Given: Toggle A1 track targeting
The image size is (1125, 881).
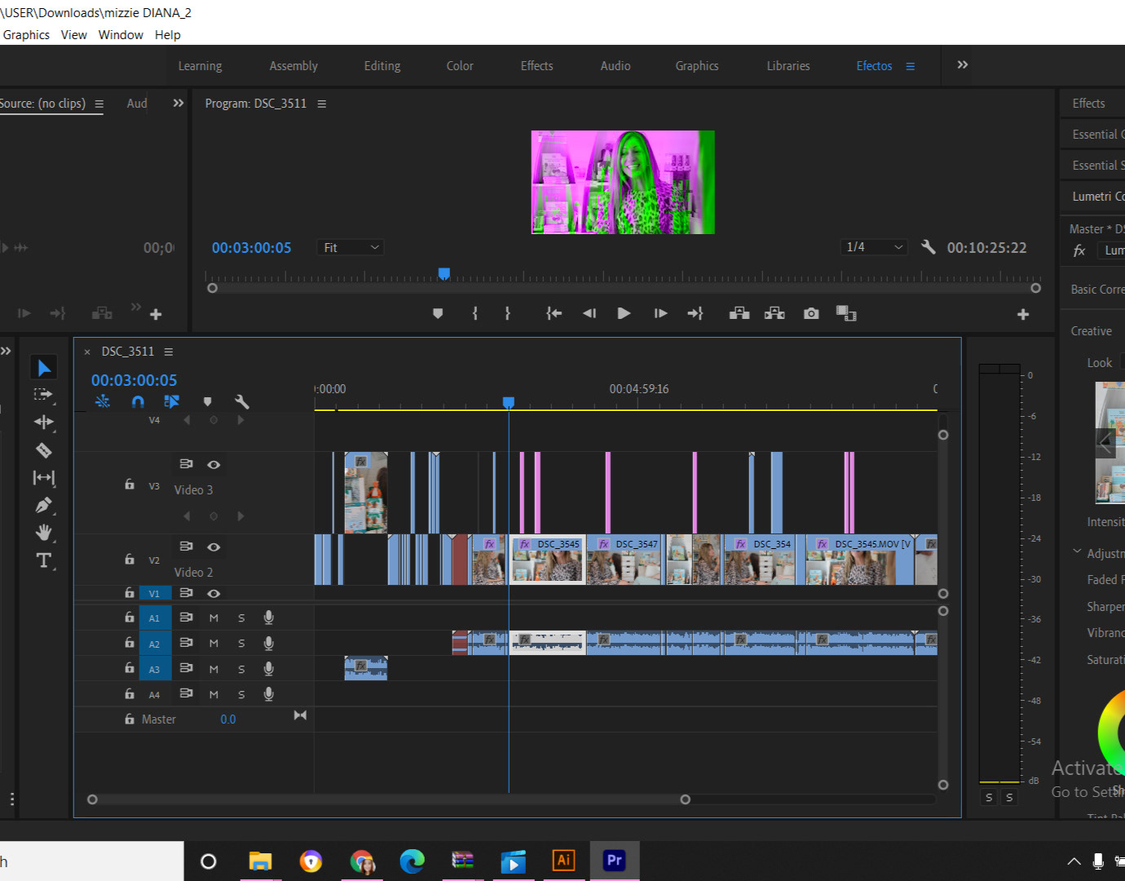Looking at the screenshot, I should click(x=154, y=618).
